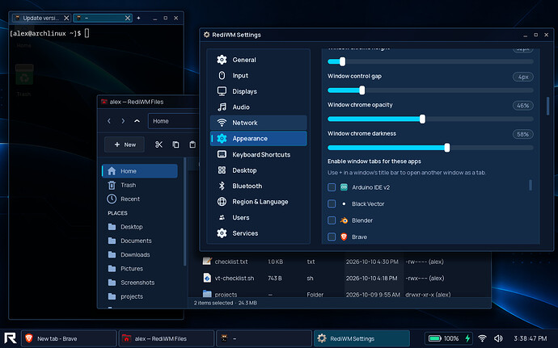Enable window tabs for Brave
This screenshot has width=558, height=348.
point(332,237)
